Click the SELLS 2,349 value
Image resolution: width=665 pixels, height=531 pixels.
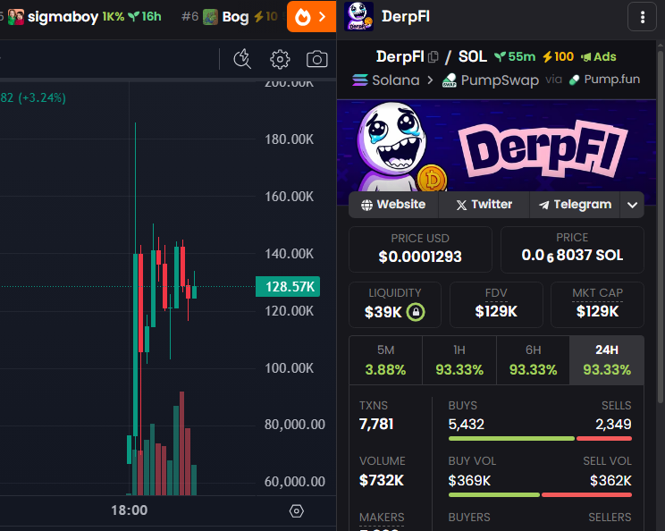pyautogui.click(x=613, y=424)
